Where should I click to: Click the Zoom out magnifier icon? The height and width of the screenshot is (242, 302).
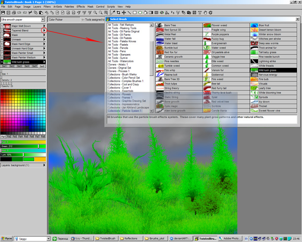[101, 13]
